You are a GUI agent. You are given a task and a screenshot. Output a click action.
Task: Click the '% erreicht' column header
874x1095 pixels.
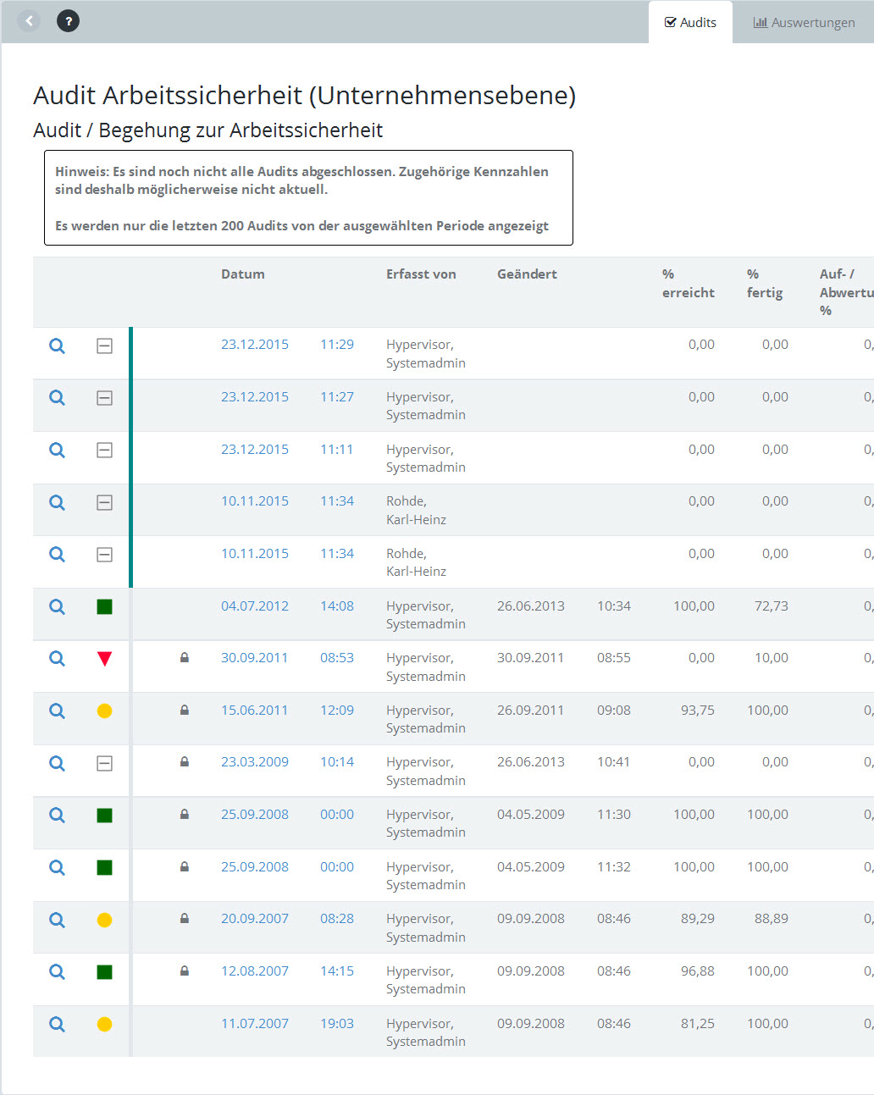click(688, 284)
